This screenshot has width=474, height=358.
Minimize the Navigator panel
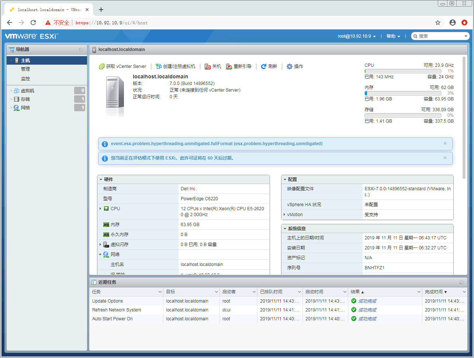coord(81,50)
